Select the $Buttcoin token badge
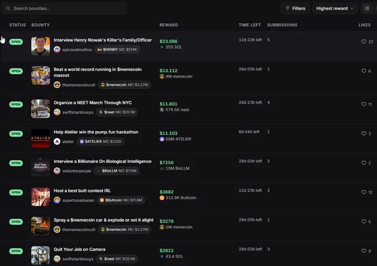377x266 pixels. click(121, 200)
